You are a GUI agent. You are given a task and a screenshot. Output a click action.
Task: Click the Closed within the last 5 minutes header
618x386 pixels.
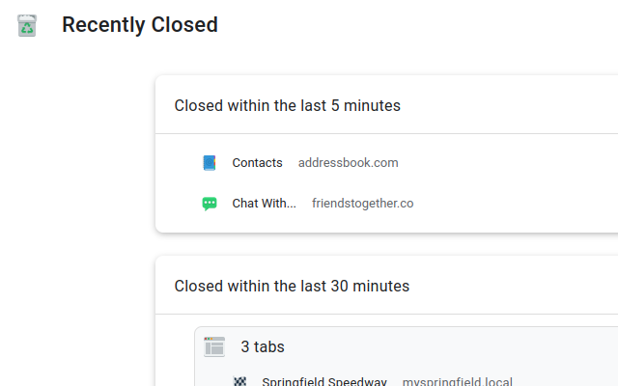coord(288,105)
